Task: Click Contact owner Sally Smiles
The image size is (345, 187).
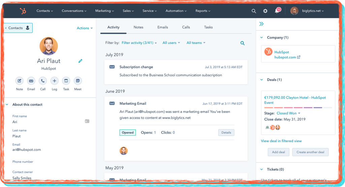Action: [x=22, y=178]
